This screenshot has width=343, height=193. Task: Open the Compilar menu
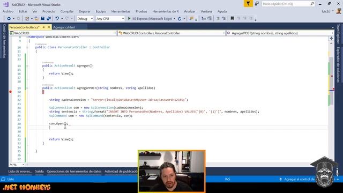pos(66,11)
